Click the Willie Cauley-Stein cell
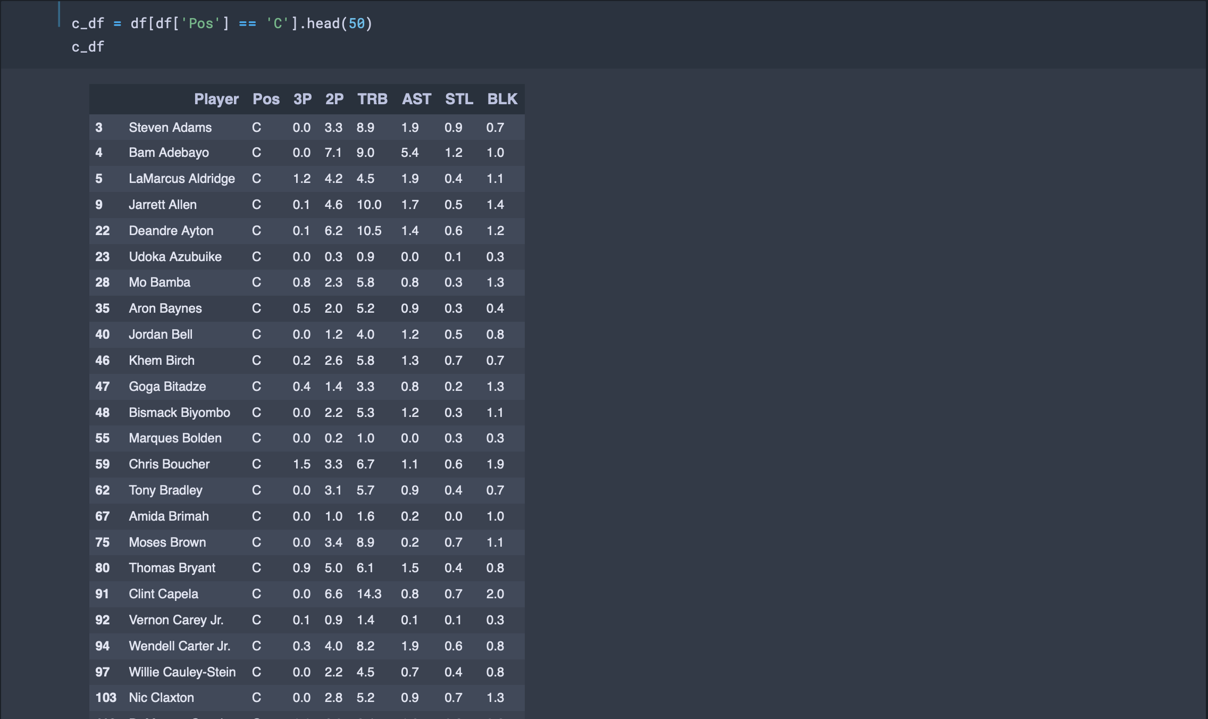 pyautogui.click(x=182, y=672)
